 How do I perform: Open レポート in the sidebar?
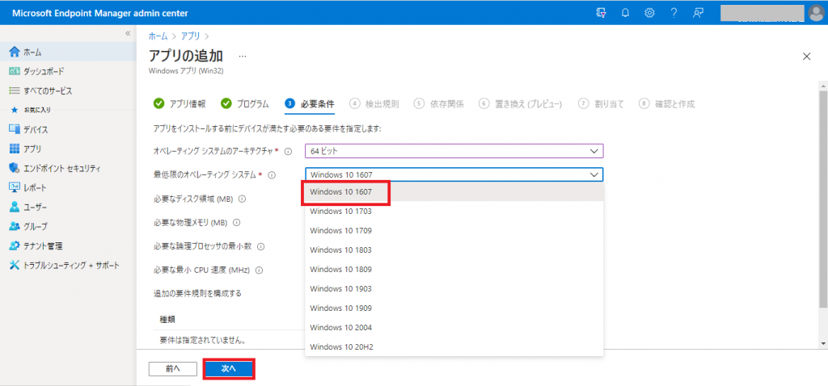coord(68,187)
